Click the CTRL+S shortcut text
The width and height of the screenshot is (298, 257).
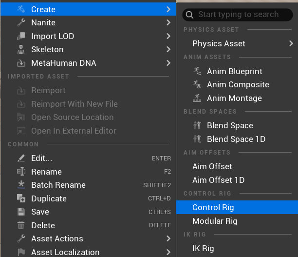[159, 212]
